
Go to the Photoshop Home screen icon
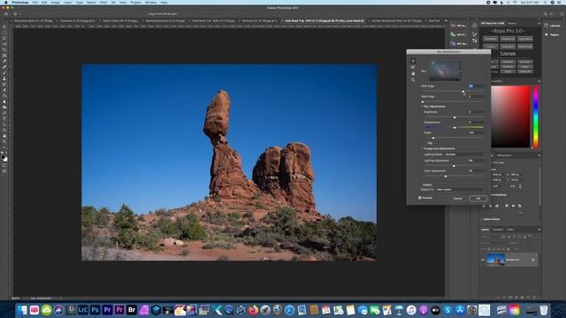6,14
